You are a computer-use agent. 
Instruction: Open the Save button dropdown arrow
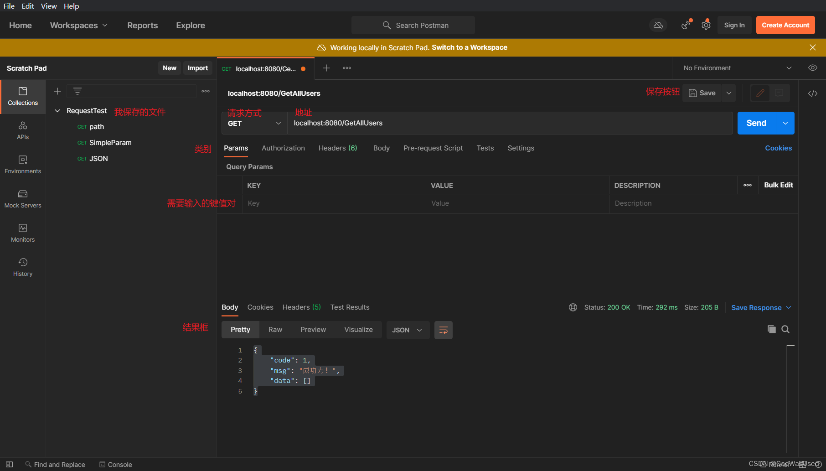pyautogui.click(x=729, y=93)
